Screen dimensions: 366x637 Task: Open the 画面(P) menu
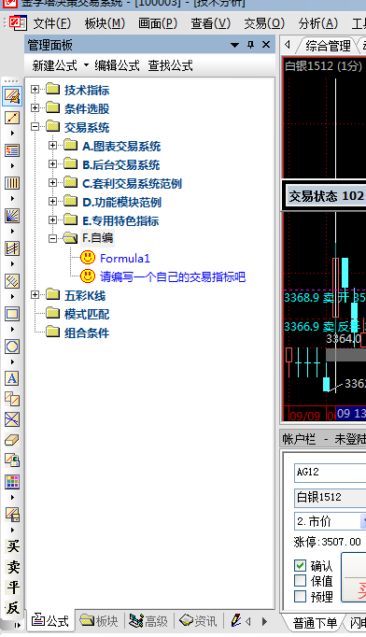[158, 23]
